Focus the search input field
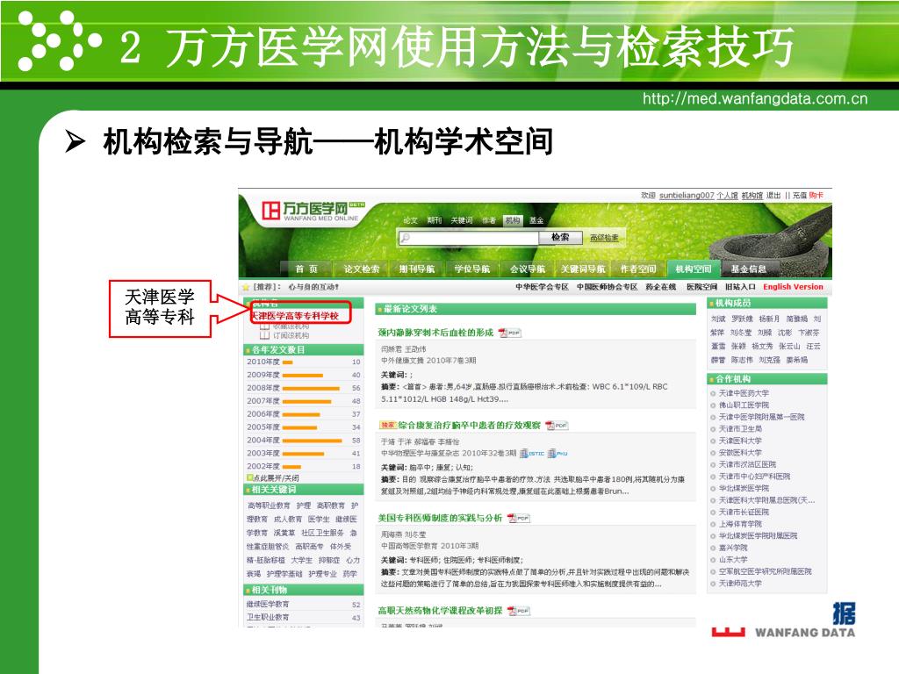The height and width of the screenshot is (674, 899). (469, 237)
